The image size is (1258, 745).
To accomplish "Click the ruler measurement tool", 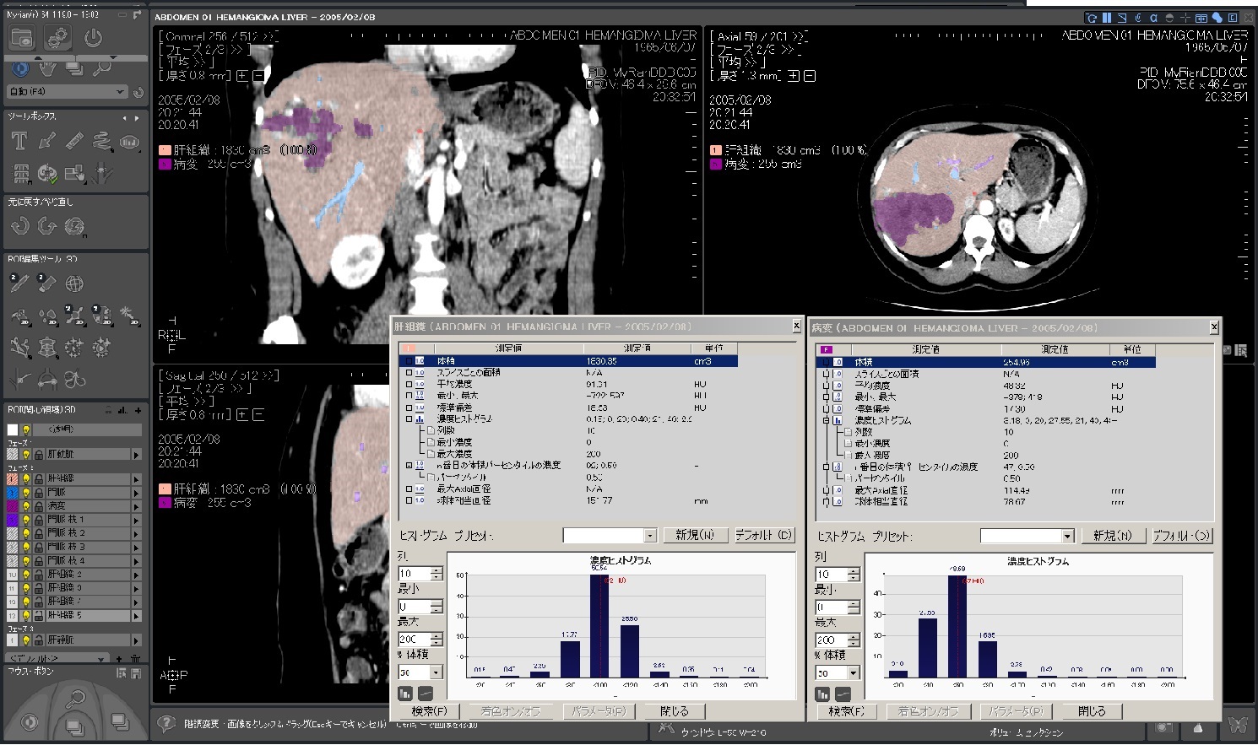I will tap(74, 141).
